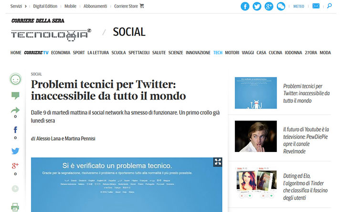Open the Facebook icon in the top bar

245,6
